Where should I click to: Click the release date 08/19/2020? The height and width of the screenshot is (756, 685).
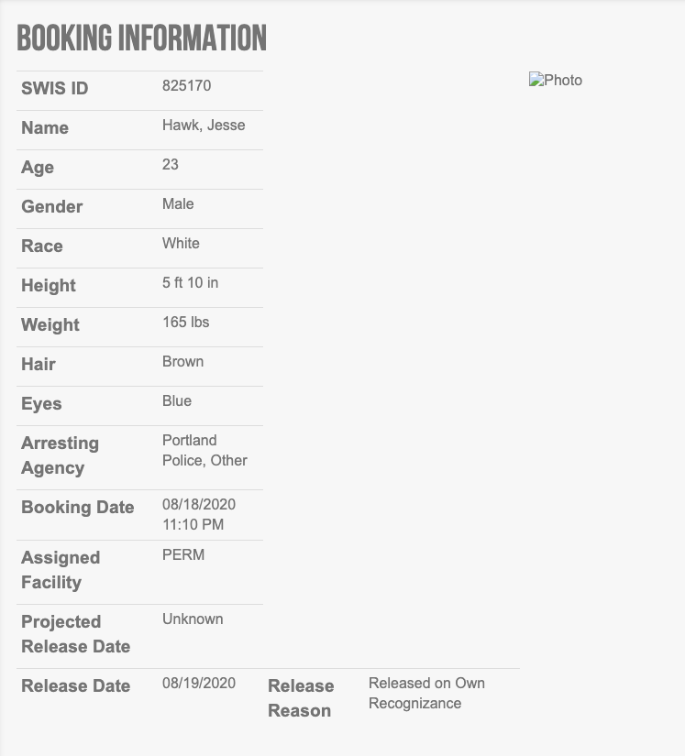click(x=199, y=684)
